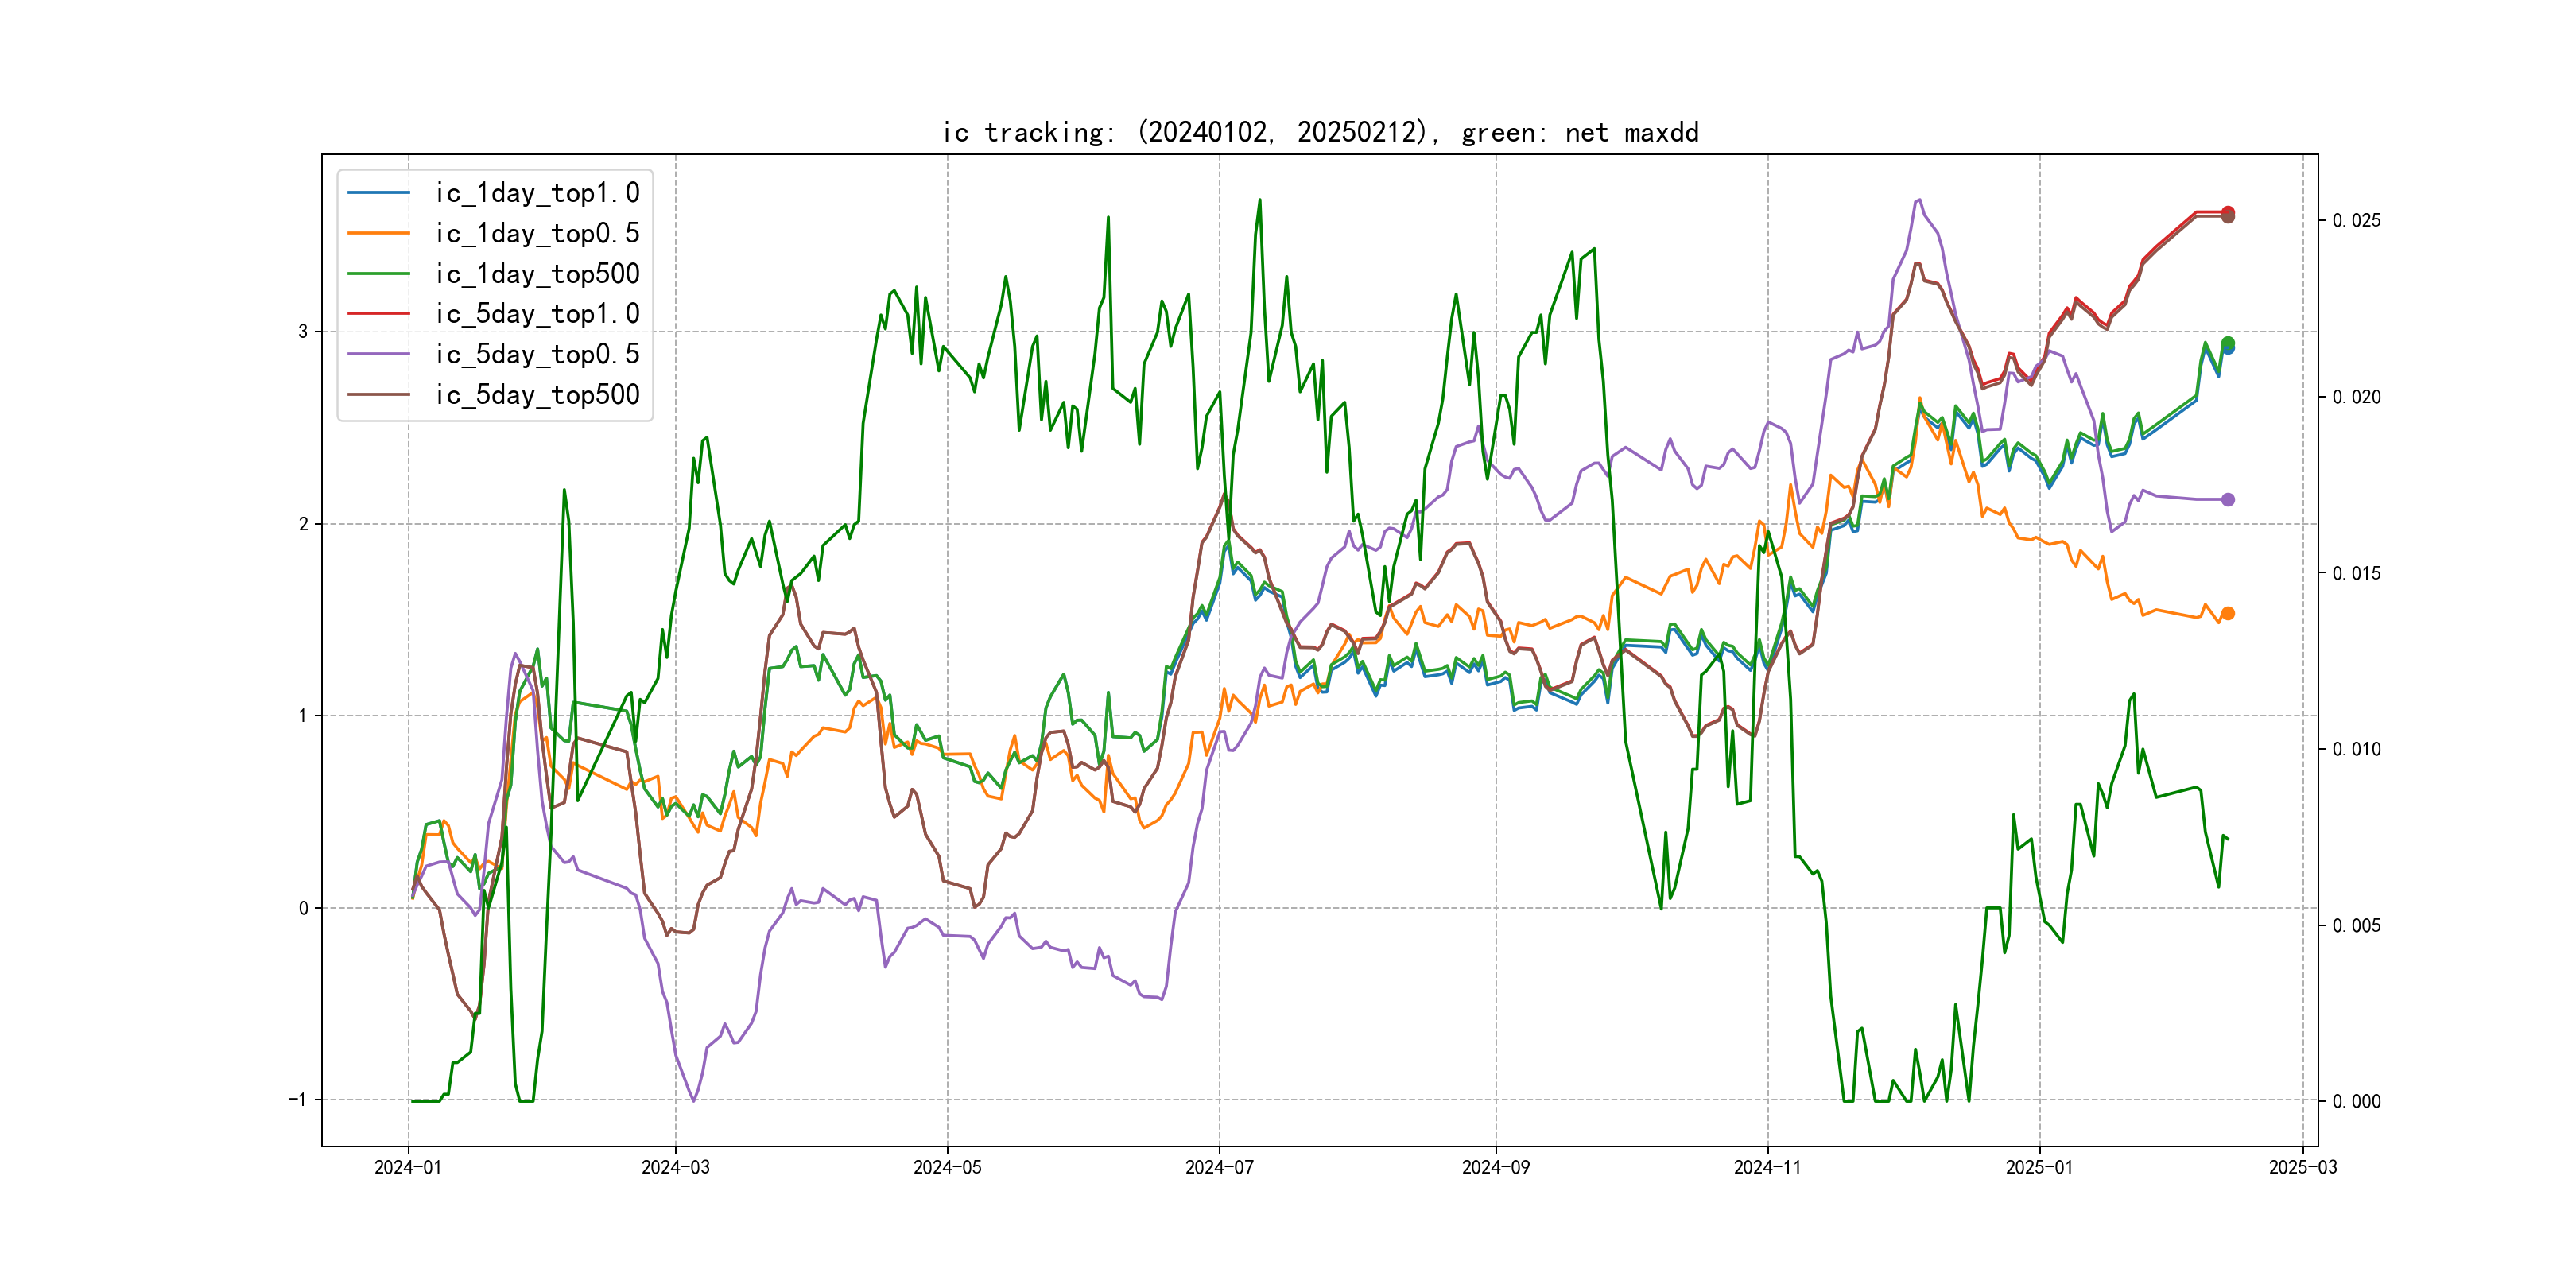Click the red line swatch in legend

378,314
